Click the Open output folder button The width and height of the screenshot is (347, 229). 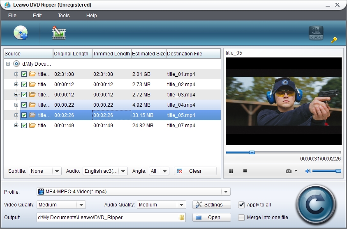212,218
